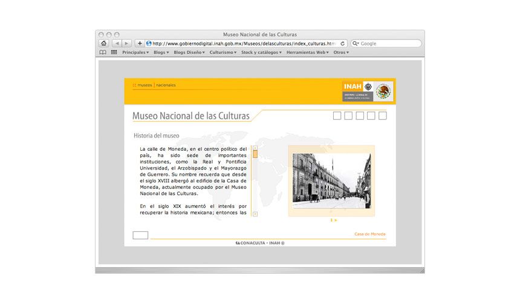
Task: Click the empty rectangular box near the page bottom-left
Action: click(140, 235)
